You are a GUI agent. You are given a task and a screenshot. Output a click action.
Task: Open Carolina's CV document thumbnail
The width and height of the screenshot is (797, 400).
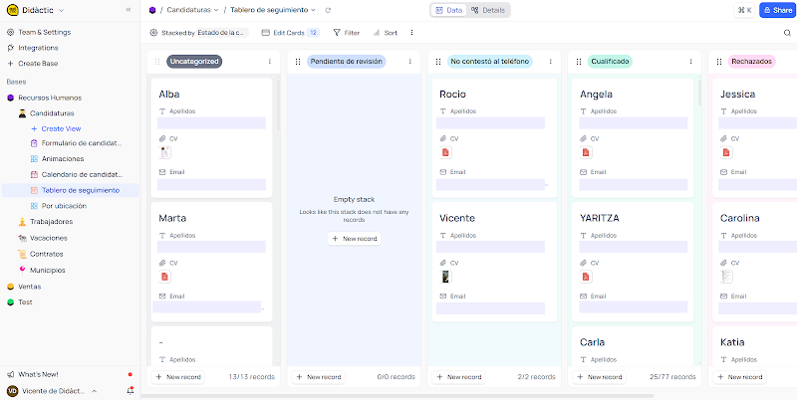pyautogui.click(x=726, y=277)
